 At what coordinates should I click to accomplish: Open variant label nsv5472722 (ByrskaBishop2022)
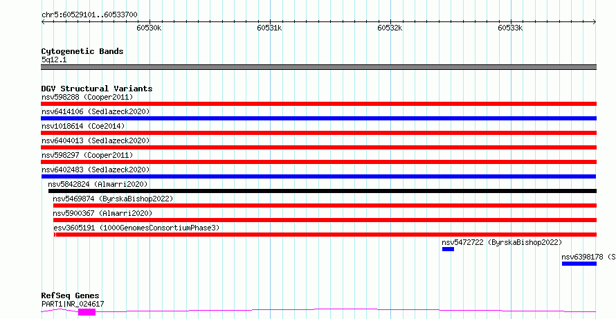click(502, 242)
